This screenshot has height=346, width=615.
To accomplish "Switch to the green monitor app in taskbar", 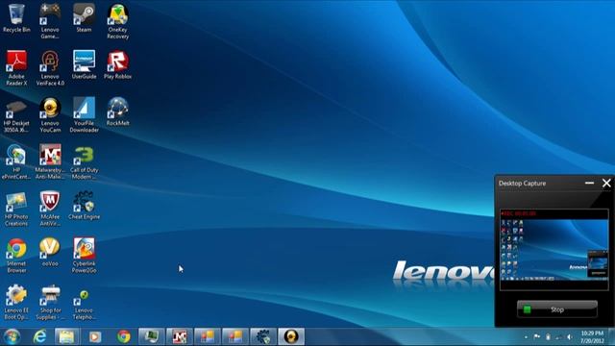I will 152,336.
